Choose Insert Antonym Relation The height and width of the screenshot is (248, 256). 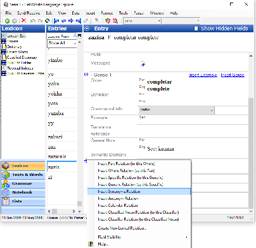click(139, 199)
